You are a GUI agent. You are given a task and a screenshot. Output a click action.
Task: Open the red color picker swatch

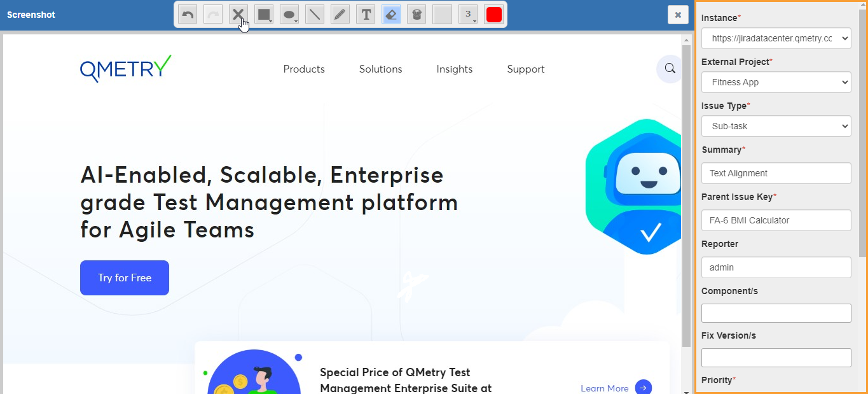pyautogui.click(x=493, y=15)
